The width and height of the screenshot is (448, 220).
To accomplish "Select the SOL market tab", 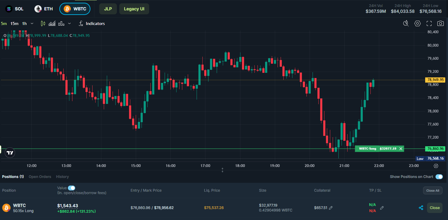I will [x=15, y=9].
